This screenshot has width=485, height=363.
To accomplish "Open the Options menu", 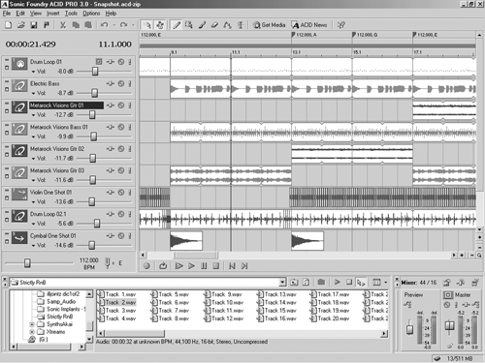I will coord(91,14).
